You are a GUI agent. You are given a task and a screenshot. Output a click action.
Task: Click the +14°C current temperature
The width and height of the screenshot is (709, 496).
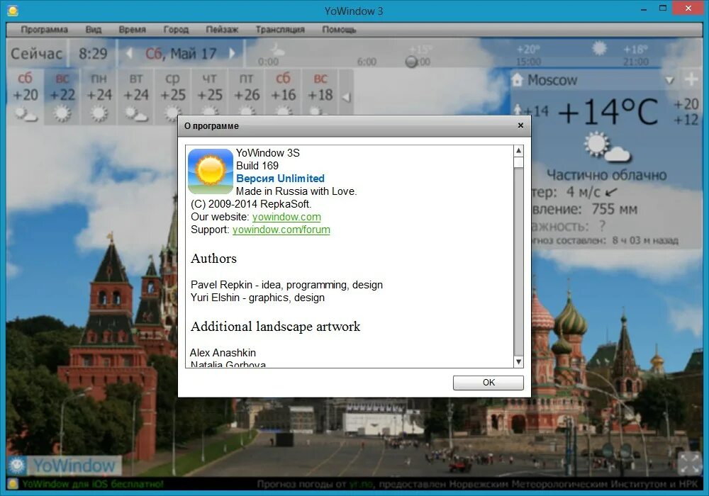coord(608,111)
